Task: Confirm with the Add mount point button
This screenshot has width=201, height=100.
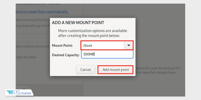Action: click(x=116, y=70)
